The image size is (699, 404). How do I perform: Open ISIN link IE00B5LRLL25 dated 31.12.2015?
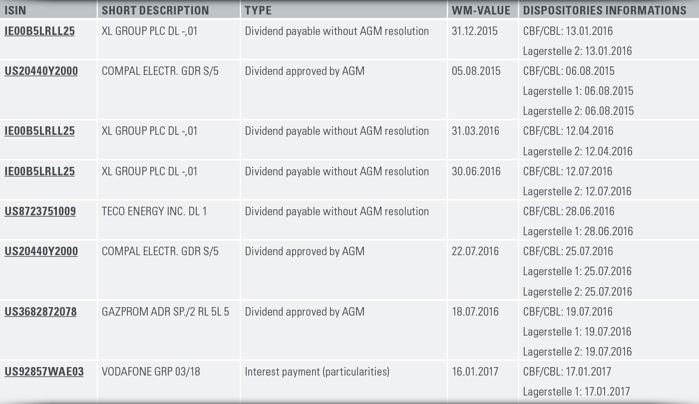pyautogui.click(x=39, y=31)
